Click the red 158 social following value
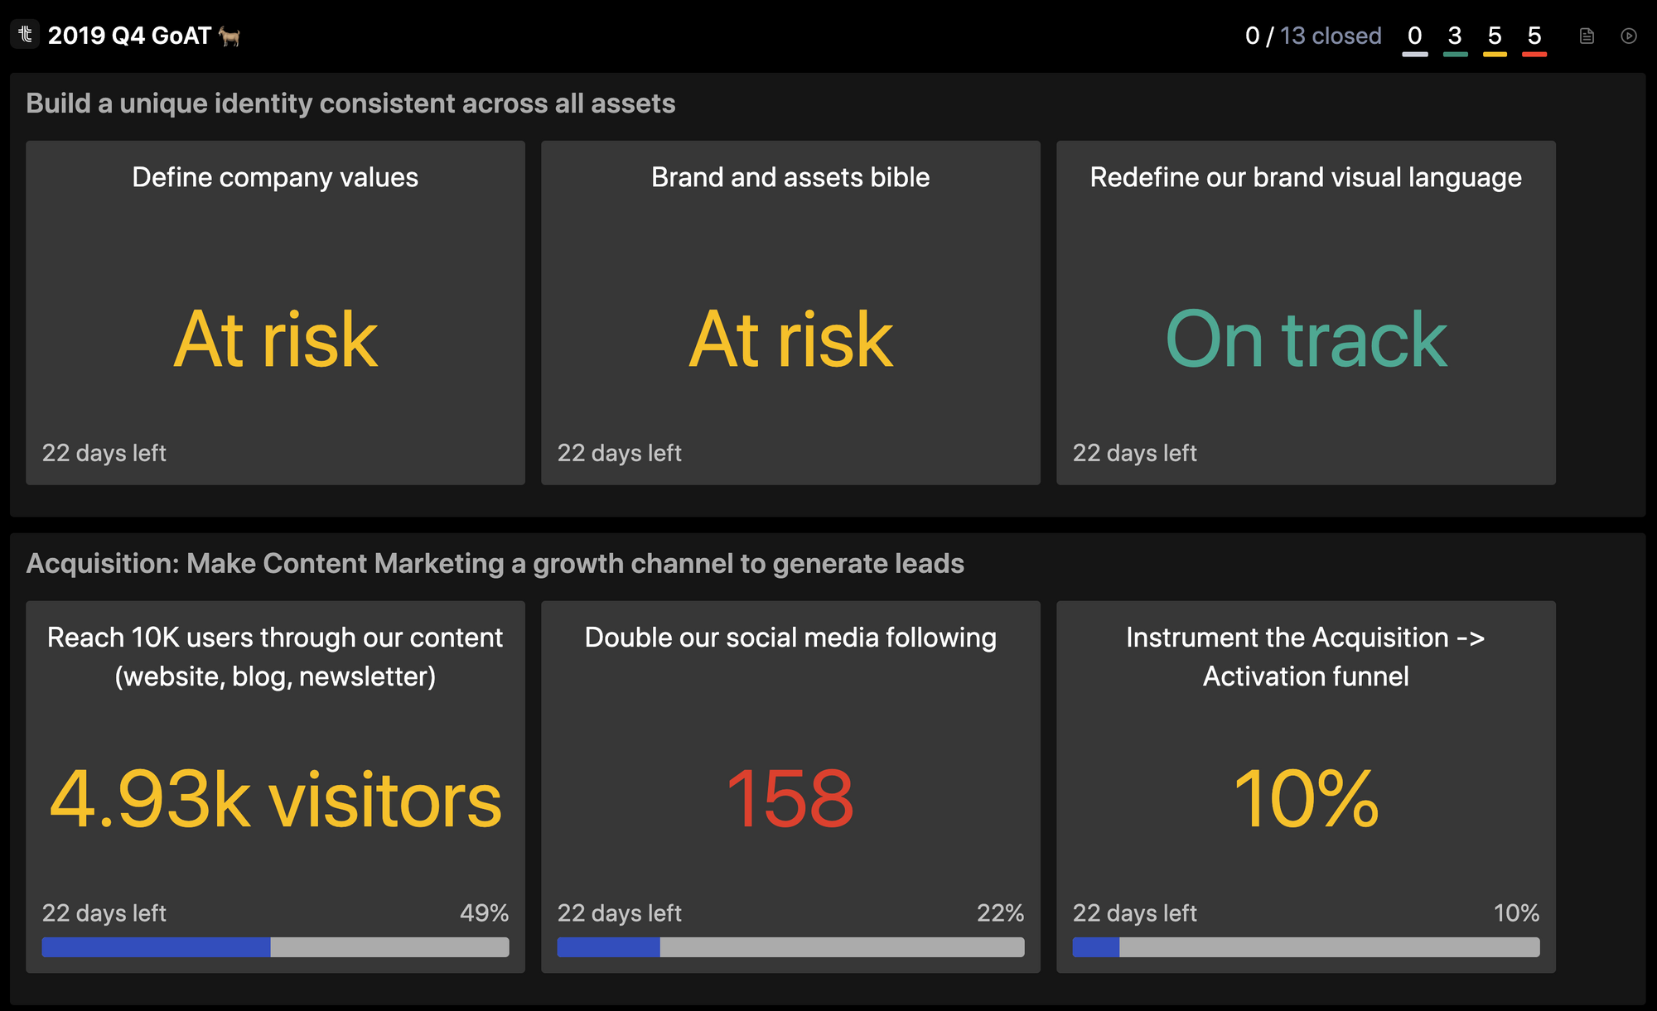Image resolution: width=1657 pixels, height=1011 pixels. 790,799
